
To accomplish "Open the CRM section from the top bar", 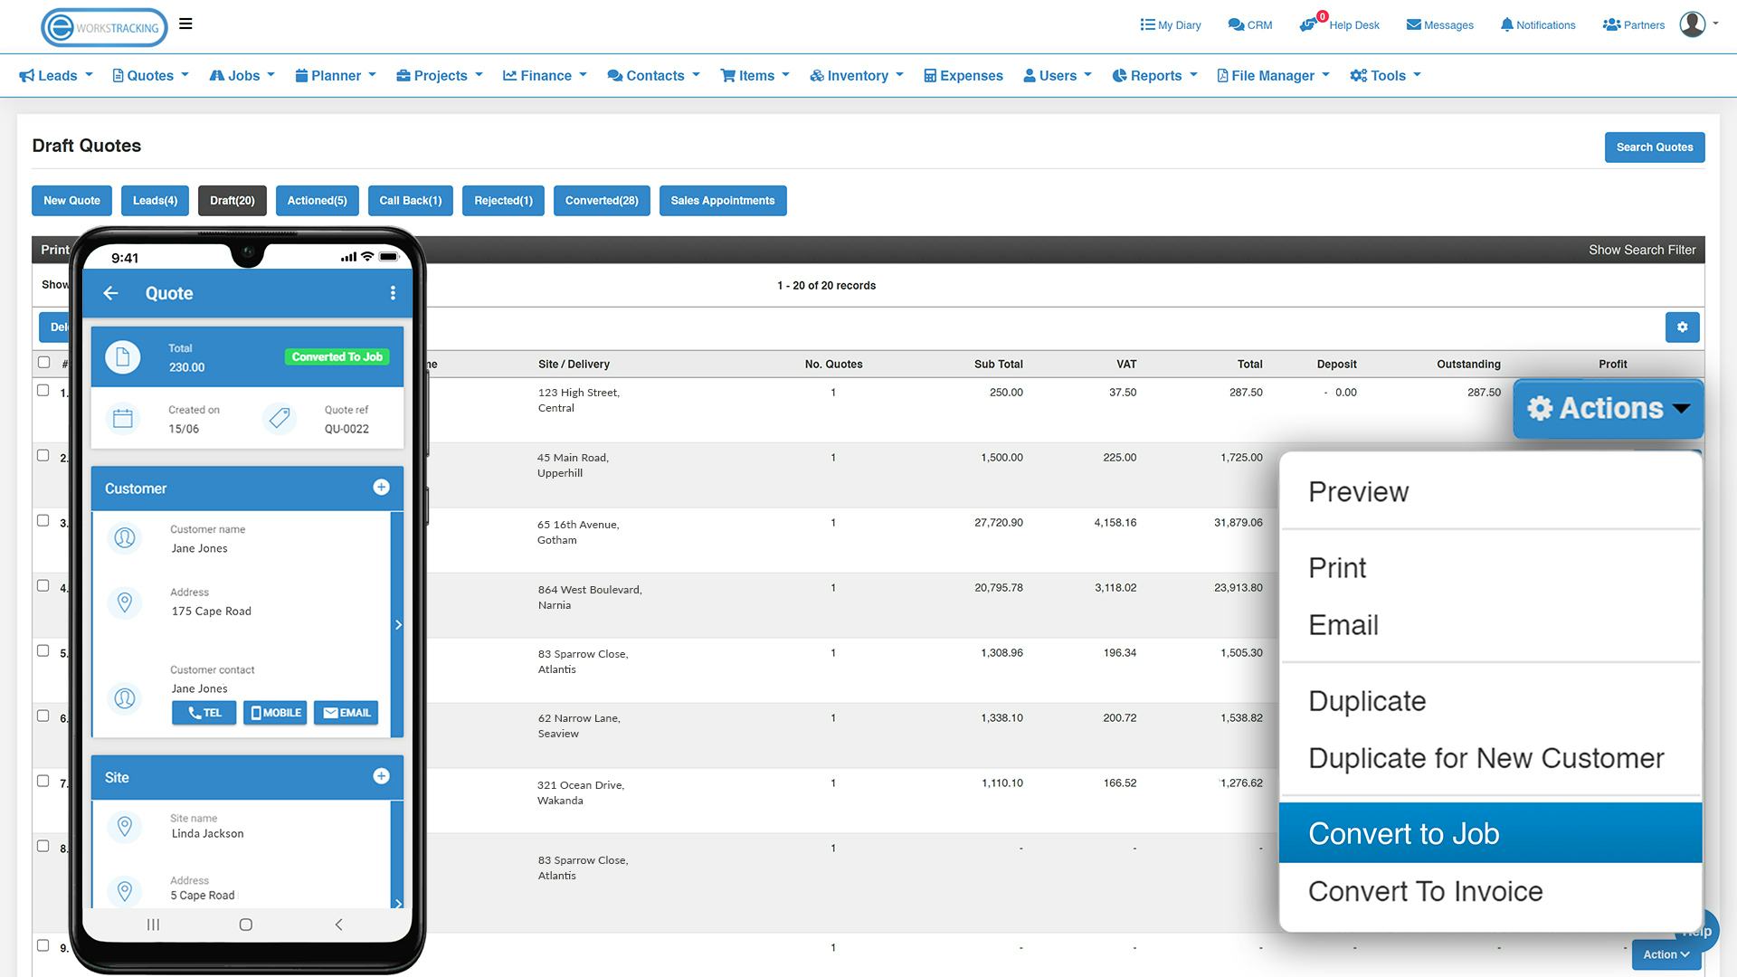I will [1249, 24].
